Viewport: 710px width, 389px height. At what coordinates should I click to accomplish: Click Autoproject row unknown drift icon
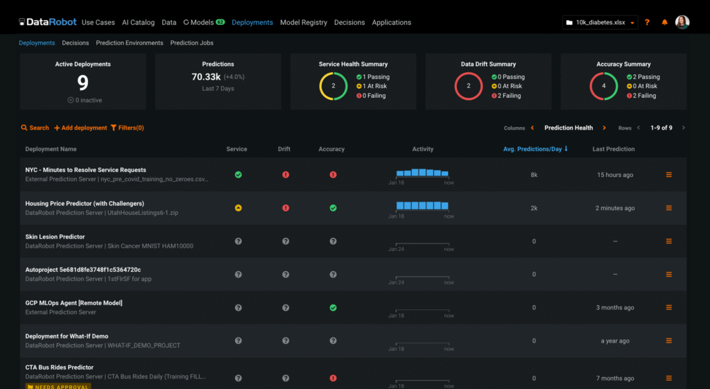tap(286, 275)
